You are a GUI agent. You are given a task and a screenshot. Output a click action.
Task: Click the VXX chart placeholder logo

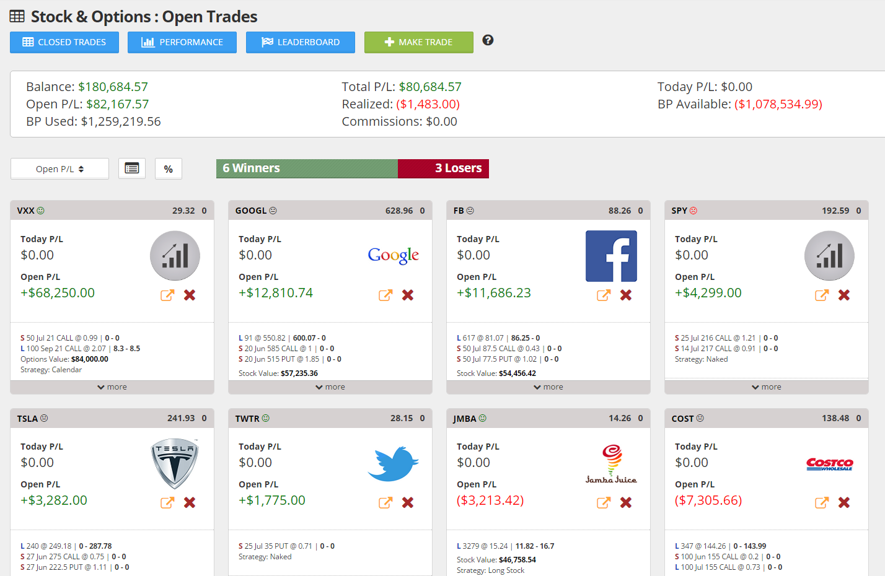pyautogui.click(x=175, y=256)
